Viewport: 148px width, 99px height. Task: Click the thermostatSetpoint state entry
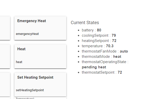pos(102,72)
